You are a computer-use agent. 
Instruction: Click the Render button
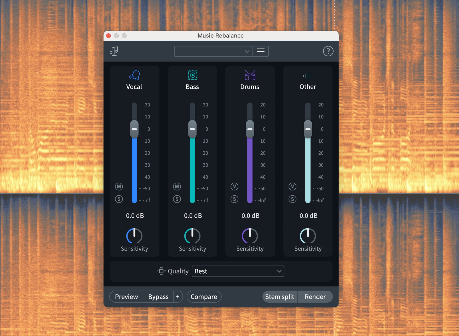(315, 297)
